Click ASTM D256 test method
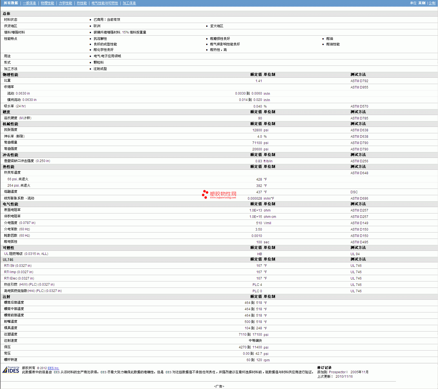 point(359,161)
